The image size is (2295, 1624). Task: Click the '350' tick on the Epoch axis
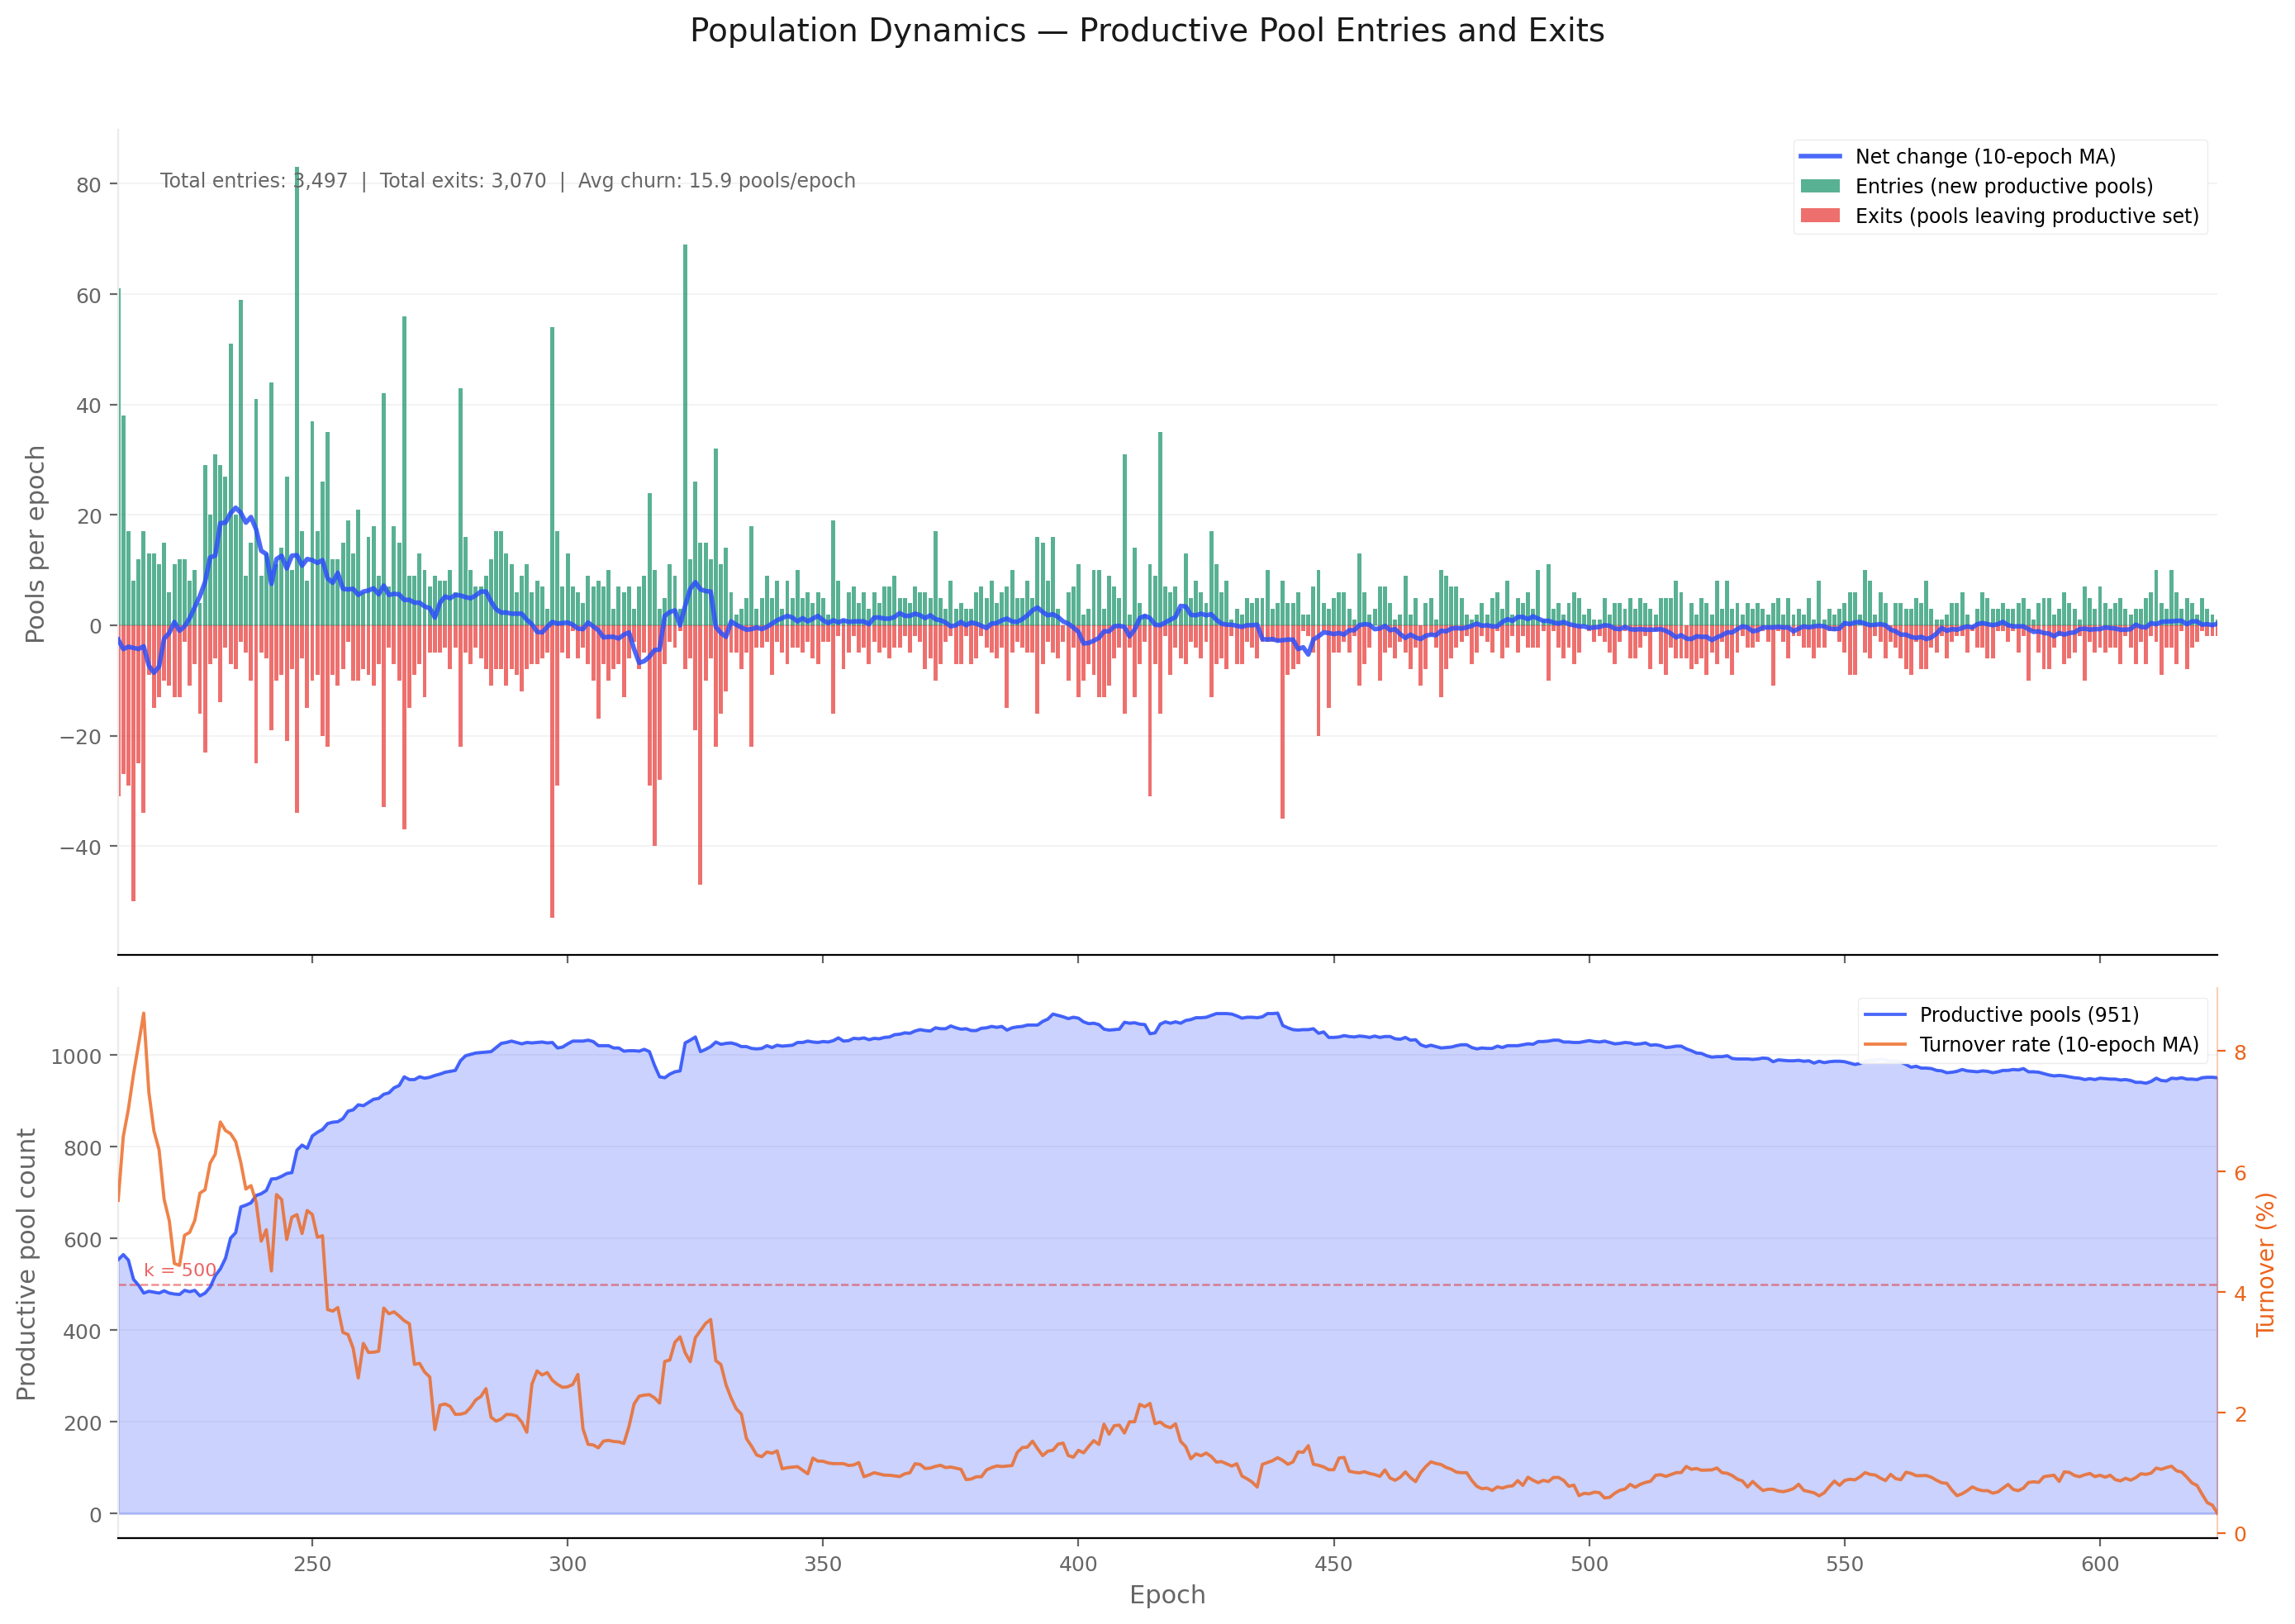coord(823,1564)
